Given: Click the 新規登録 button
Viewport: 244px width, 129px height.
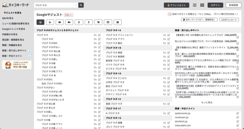Looking at the screenshot, I should (233, 5).
